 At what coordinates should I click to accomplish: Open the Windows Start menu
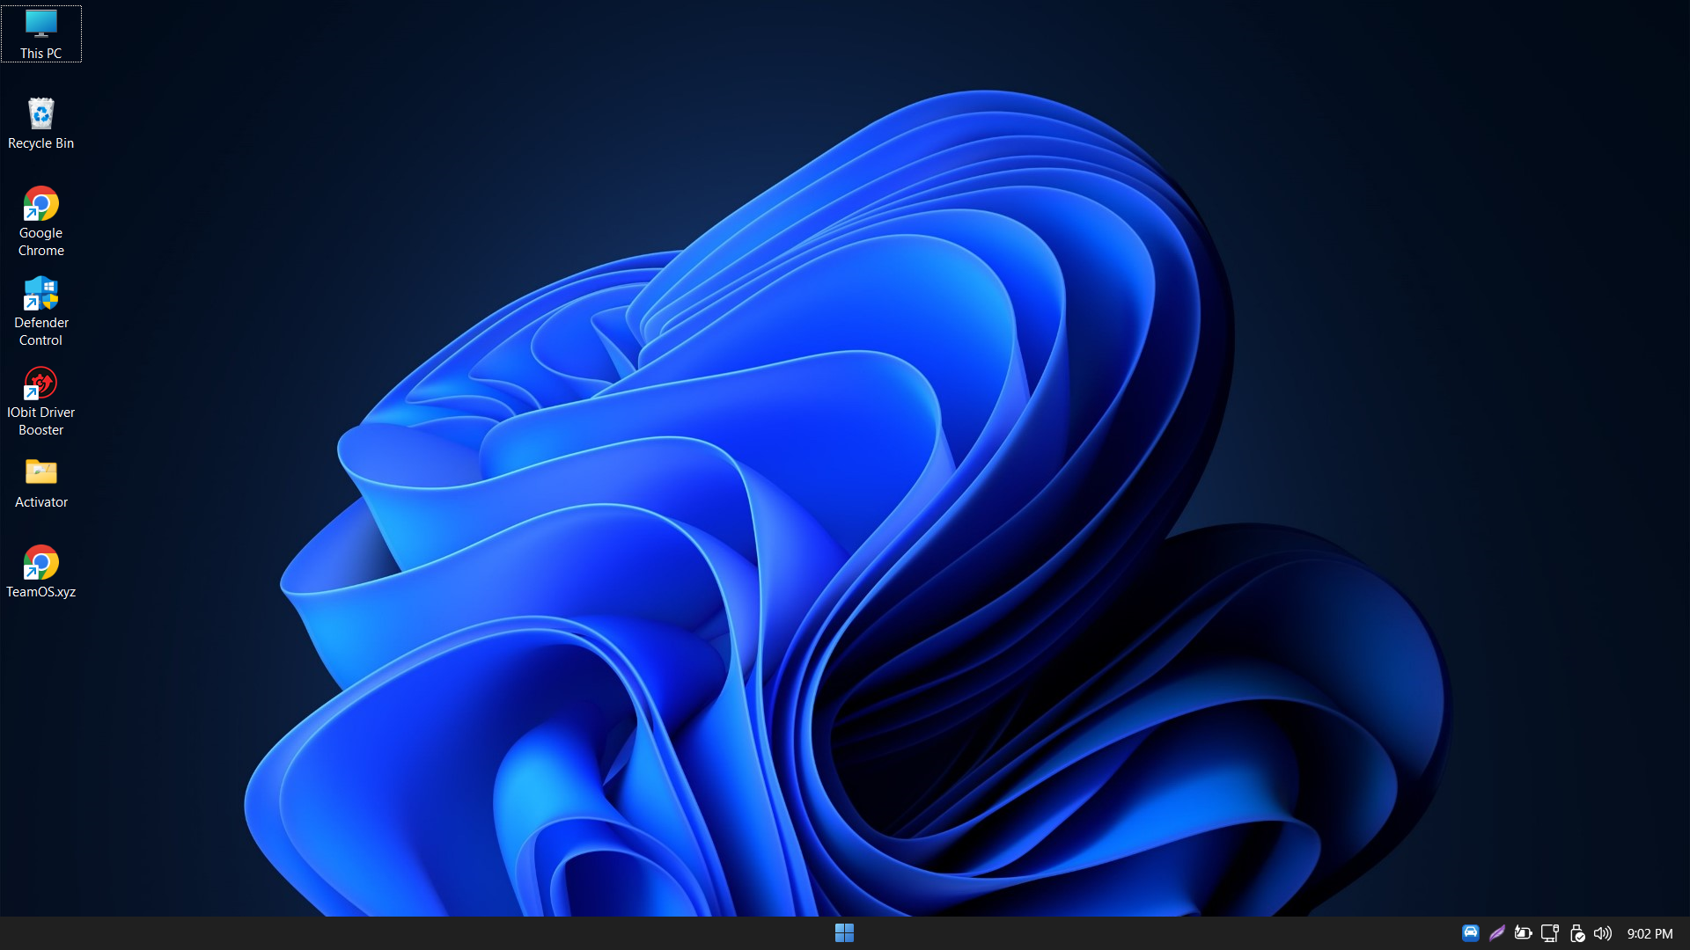click(844, 933)
